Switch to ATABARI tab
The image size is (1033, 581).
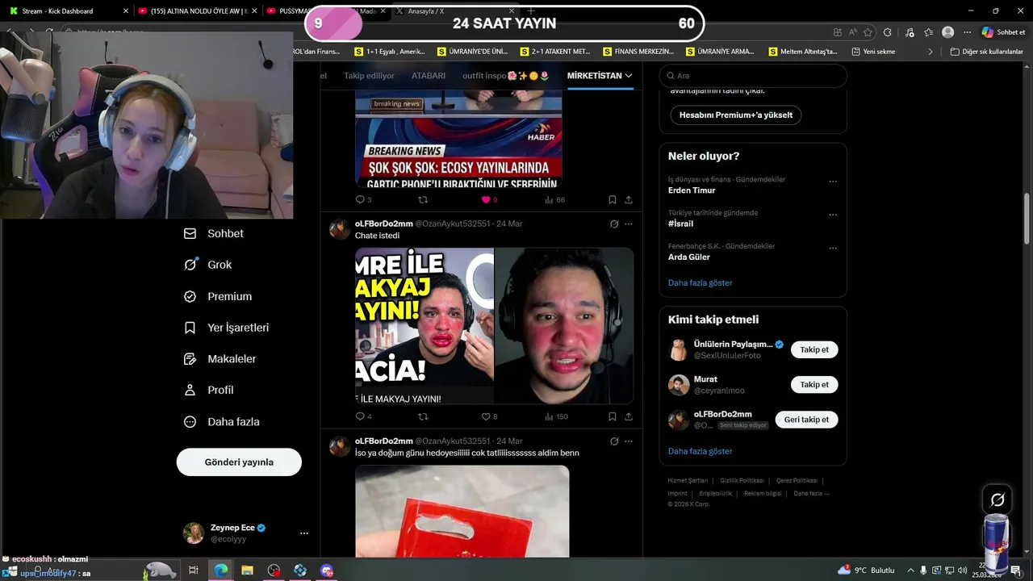[x=429, y=76]
